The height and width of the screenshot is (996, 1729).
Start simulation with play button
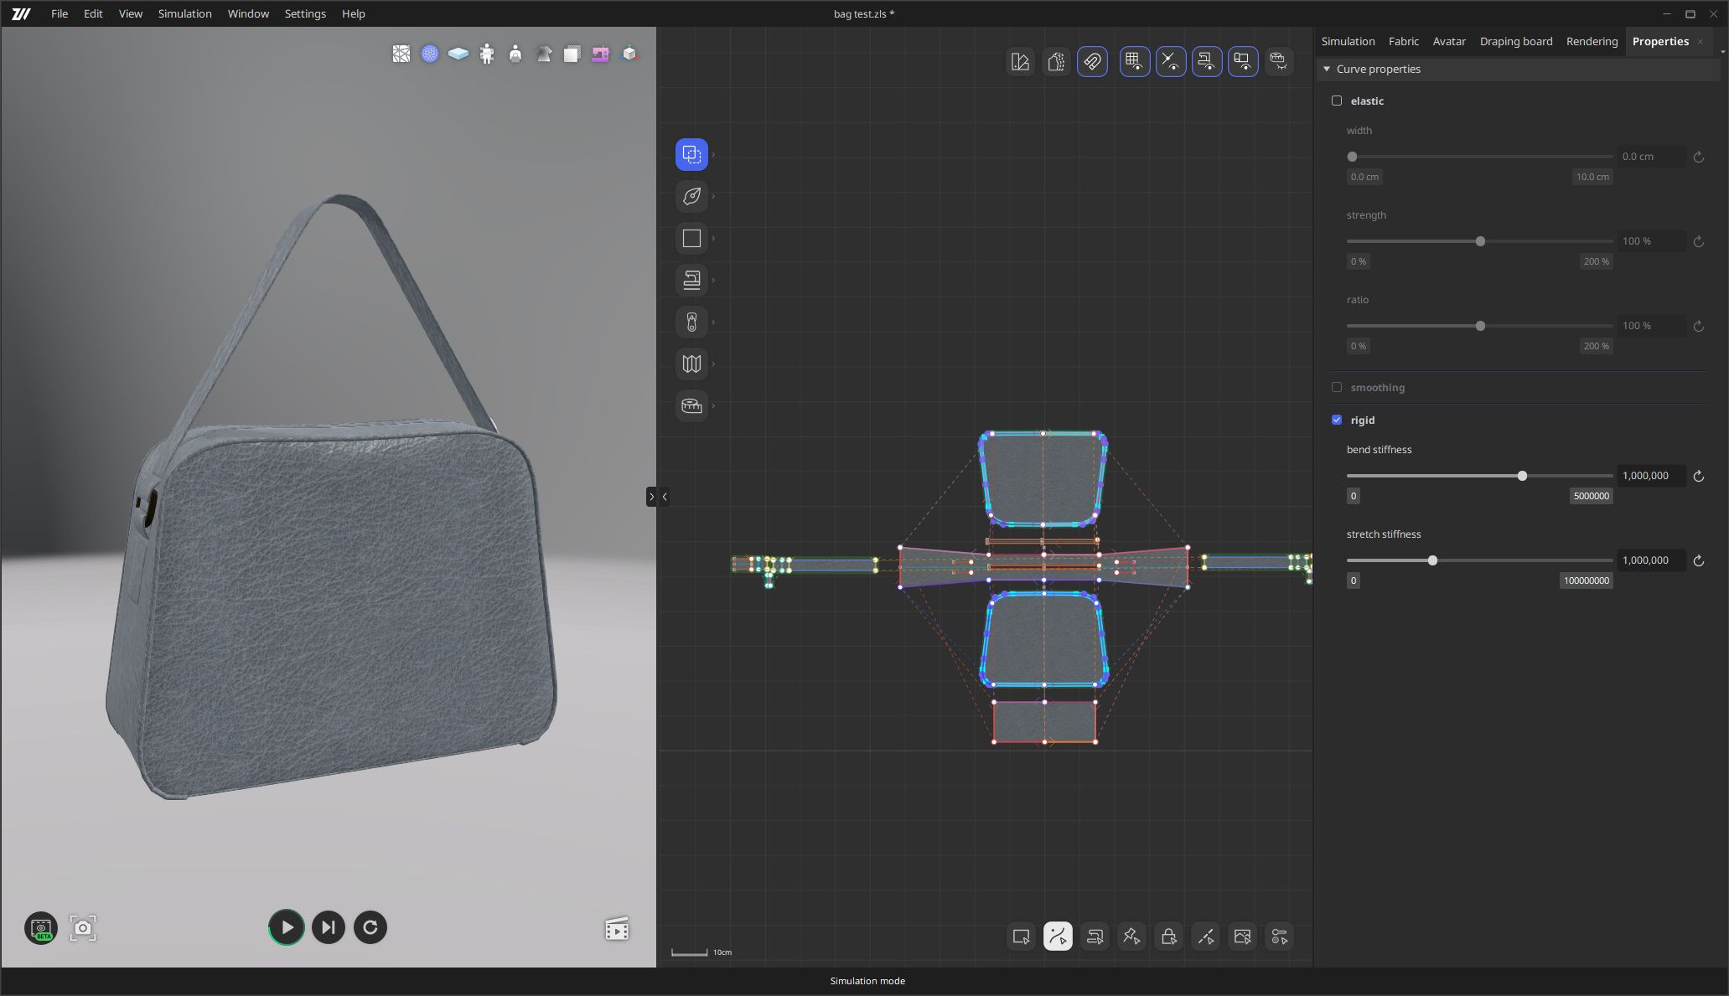(x=287, y=927)
